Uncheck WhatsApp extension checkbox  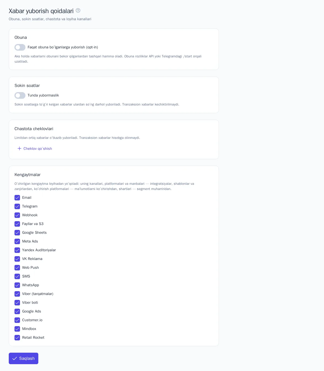click(x=17, y=285)
